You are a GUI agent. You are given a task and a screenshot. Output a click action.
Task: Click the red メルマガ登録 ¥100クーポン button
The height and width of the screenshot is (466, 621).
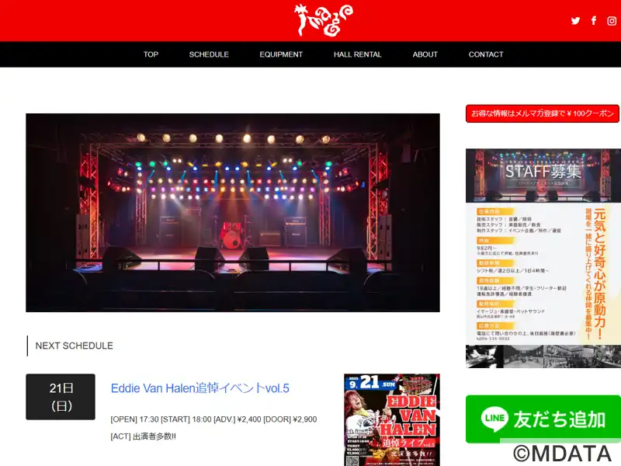click(x=542, y=113)
